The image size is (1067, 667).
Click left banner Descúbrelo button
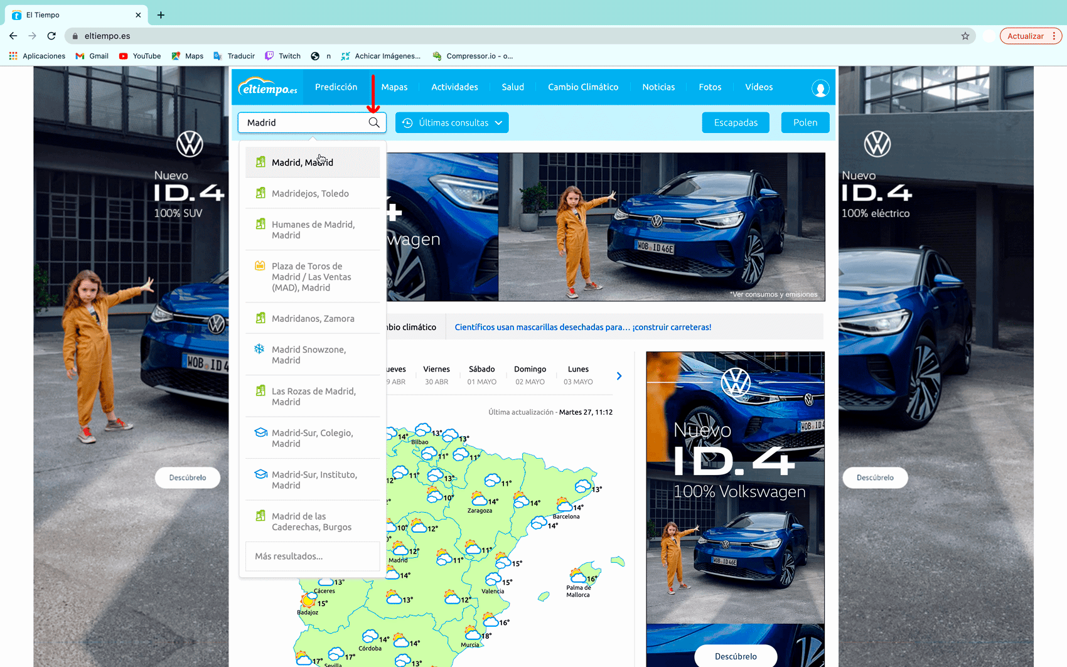188,478
